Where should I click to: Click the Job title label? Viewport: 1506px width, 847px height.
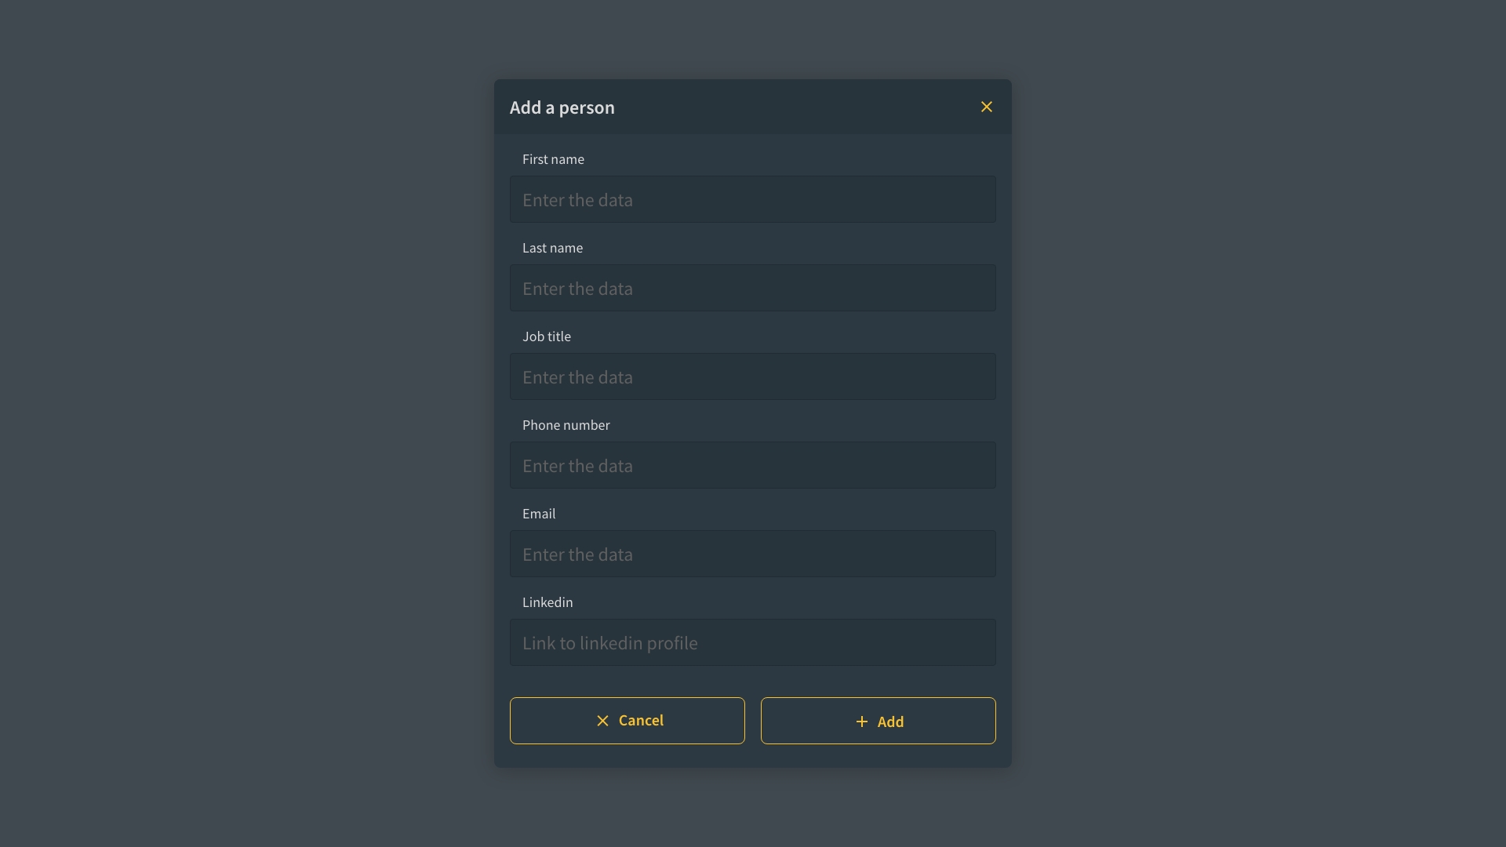coord(547,336)
